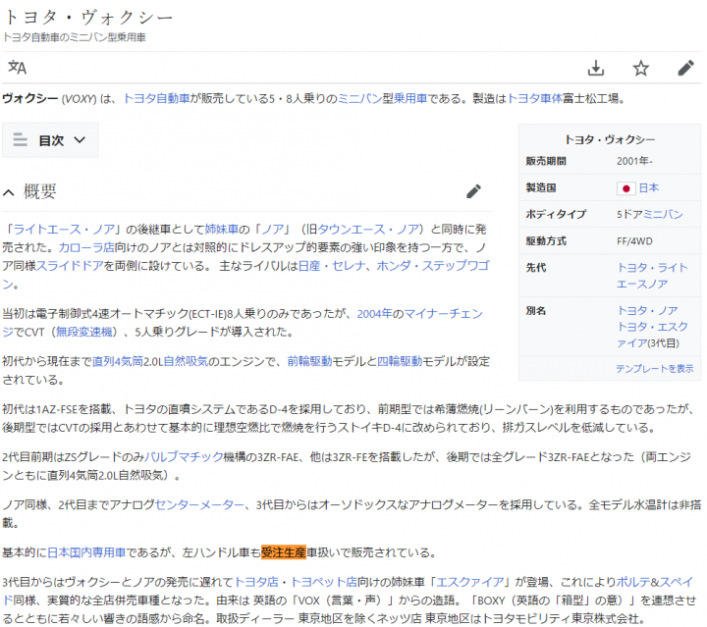Open the language selection icon

[x=17, y=68]
